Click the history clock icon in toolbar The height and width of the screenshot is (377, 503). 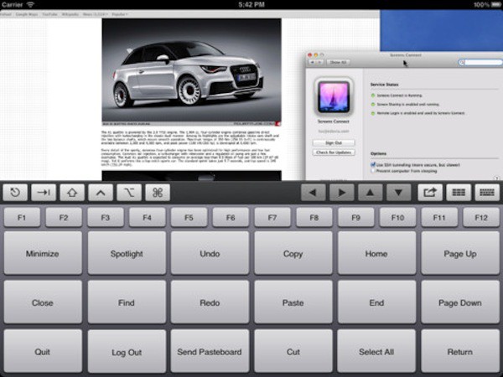[15, 193]
